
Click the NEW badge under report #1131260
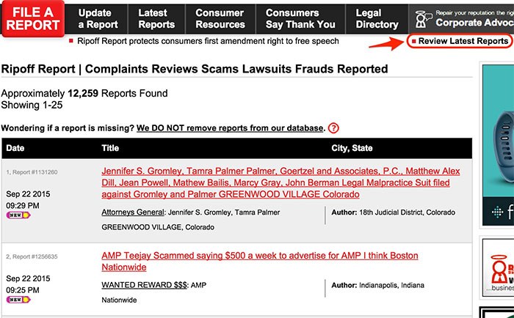[x=18, y=215]
